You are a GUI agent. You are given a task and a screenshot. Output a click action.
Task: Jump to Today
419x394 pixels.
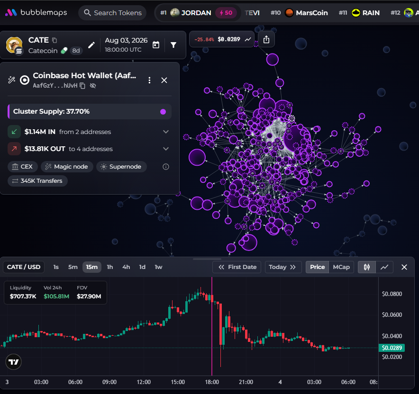coord(283,267)
